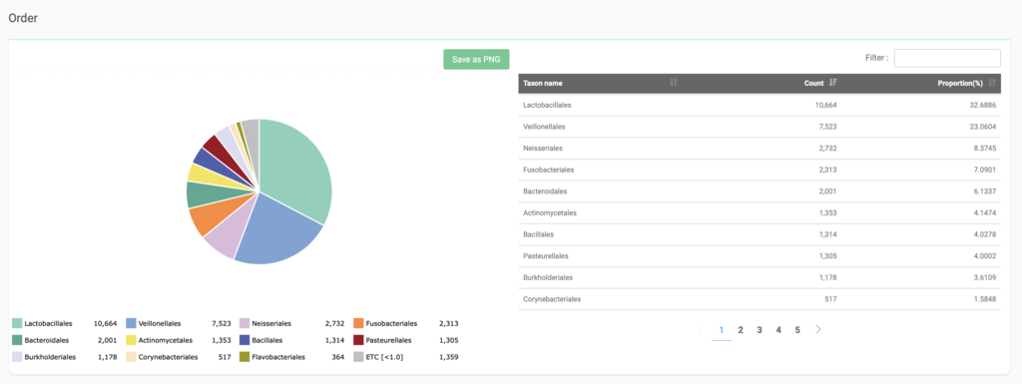The image size is (1022, 384).
Task: Select Veillonellales row in table
Action: pos(760,127)
